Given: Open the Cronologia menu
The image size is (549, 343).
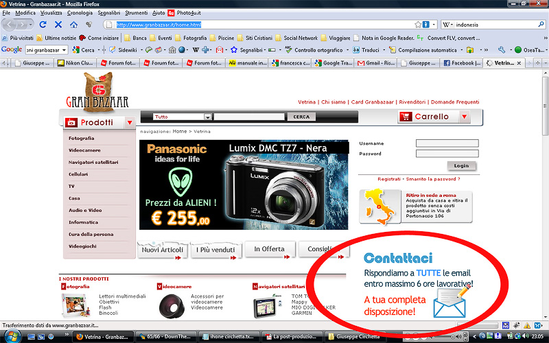Looking at the screenshot, I should point(80,13).
